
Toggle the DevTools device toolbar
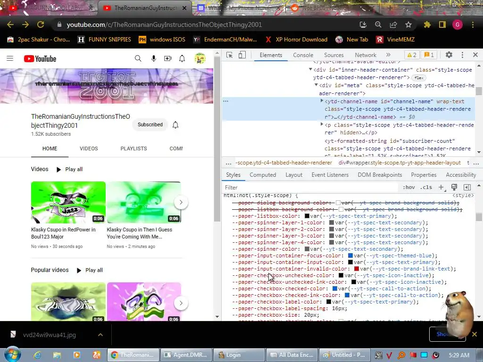(242, 55)
